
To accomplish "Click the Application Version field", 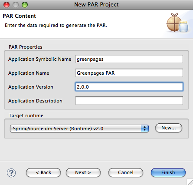I will 129,87.
